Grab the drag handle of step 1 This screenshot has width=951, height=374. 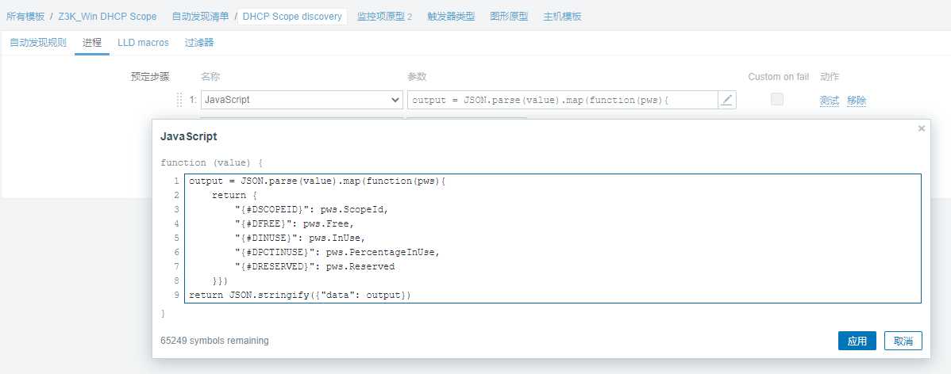point(179,100)
